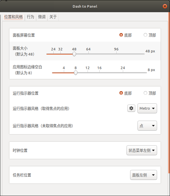Click the 应用图标边缘空白 slider handle
The height and width of the screenshot is (196, 170).
(76, 73)
